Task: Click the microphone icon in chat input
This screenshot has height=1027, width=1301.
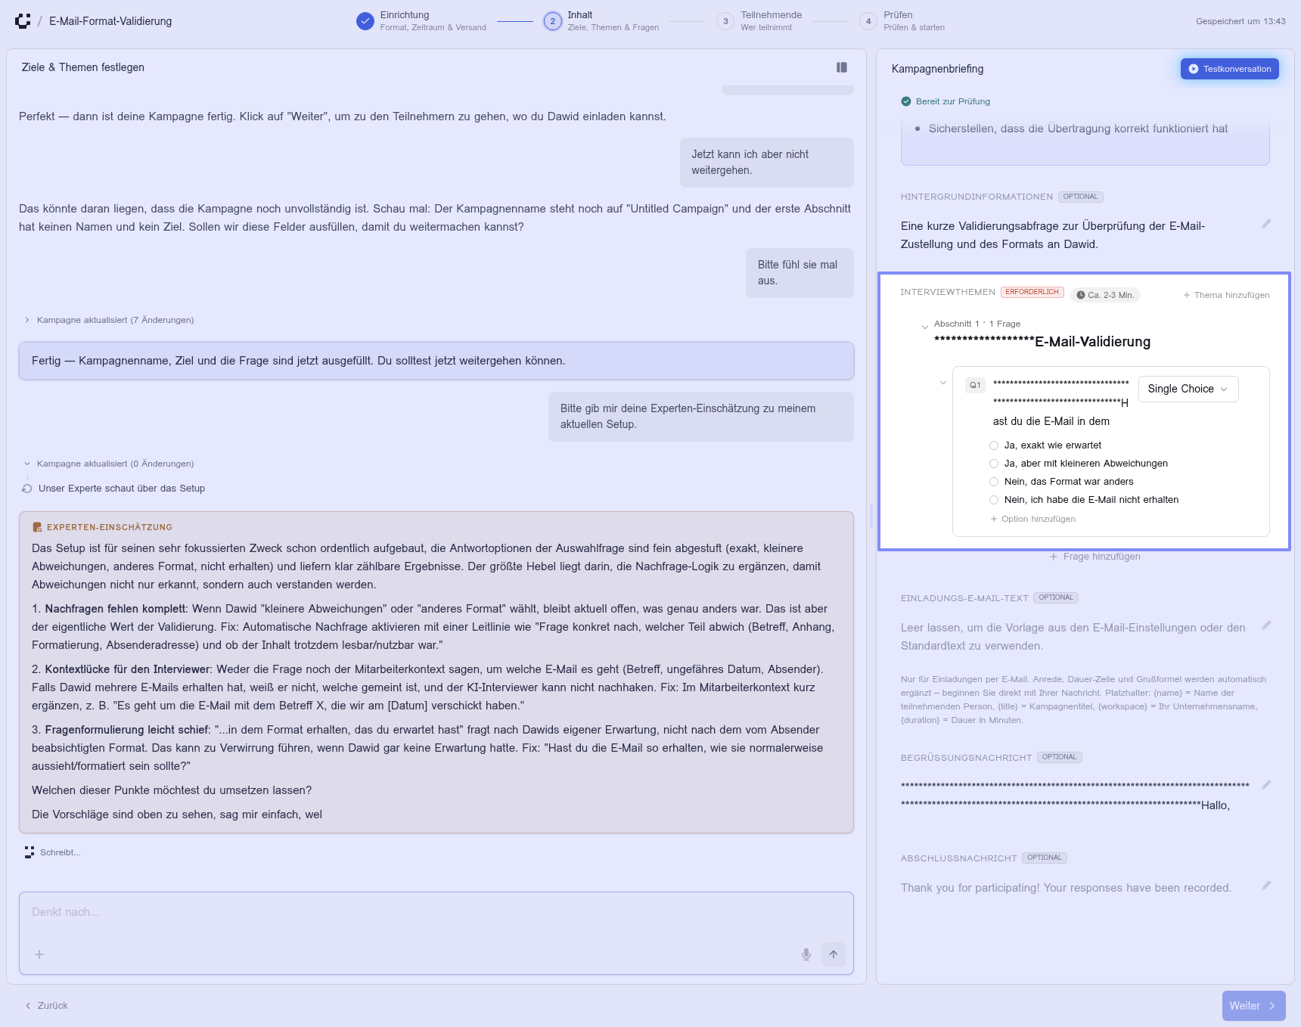Action: [x=806, y=954]
